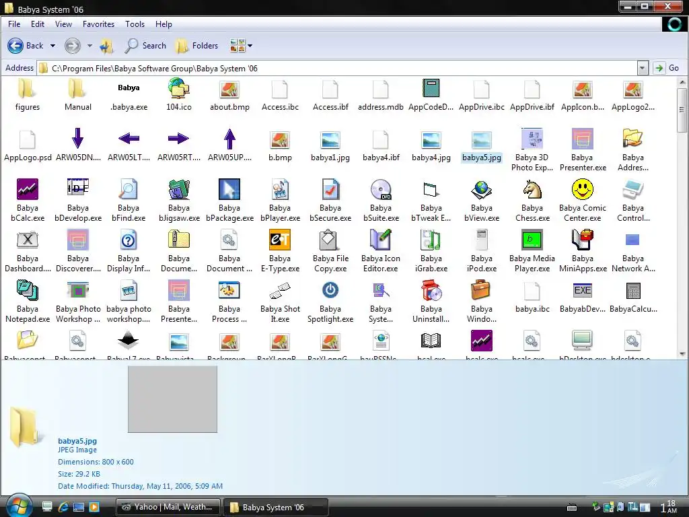Viewport: 689px width, 517px height.
Task: Click the Back navigation button
Action: coord(25,46)
